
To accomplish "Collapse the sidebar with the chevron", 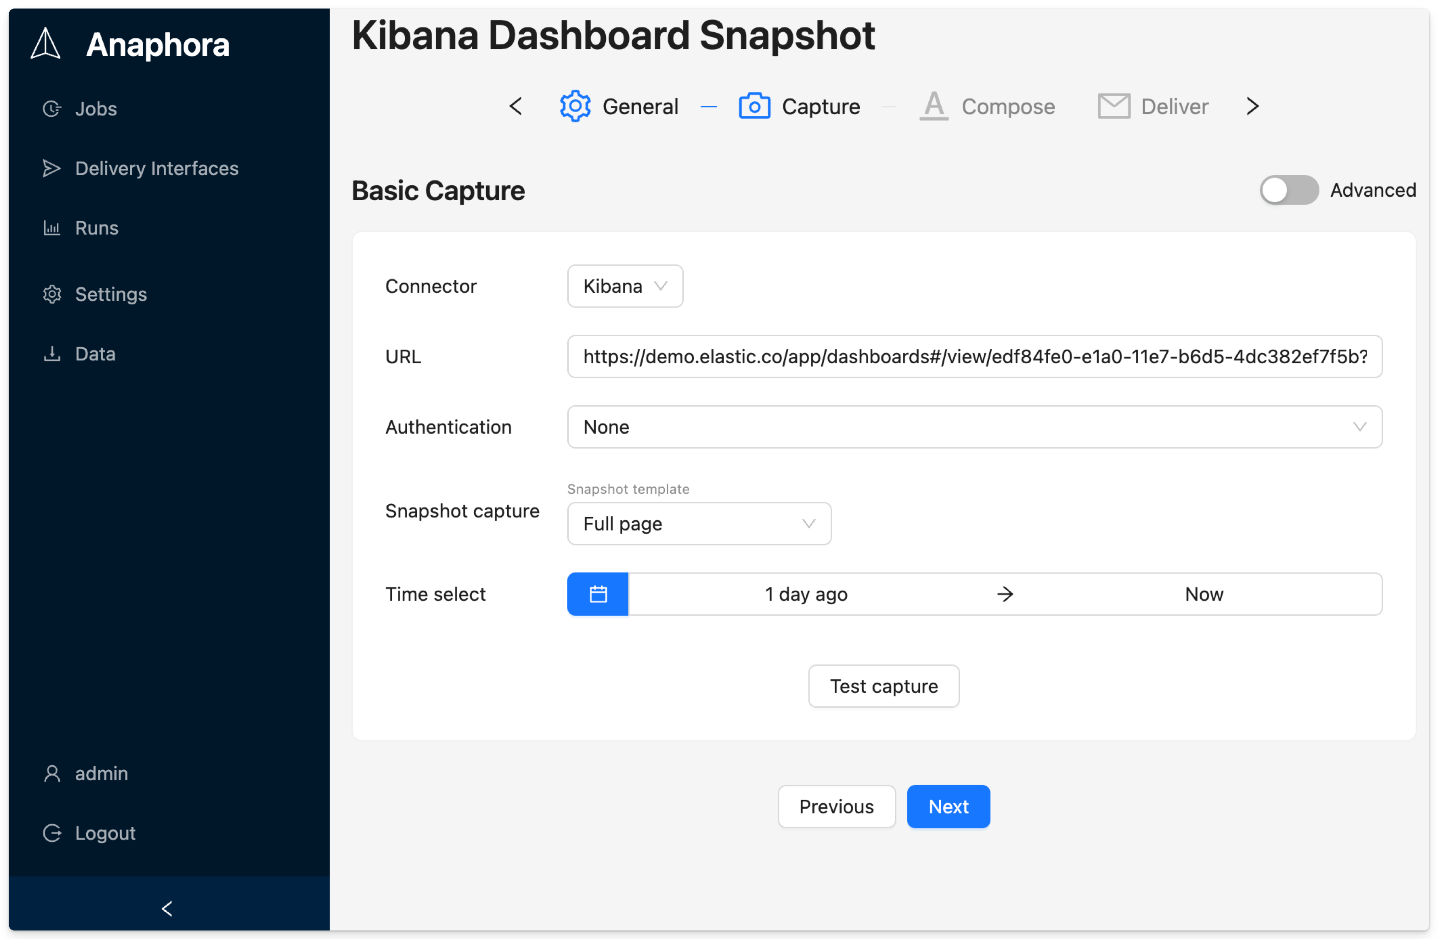I will [x=167, y=908].
